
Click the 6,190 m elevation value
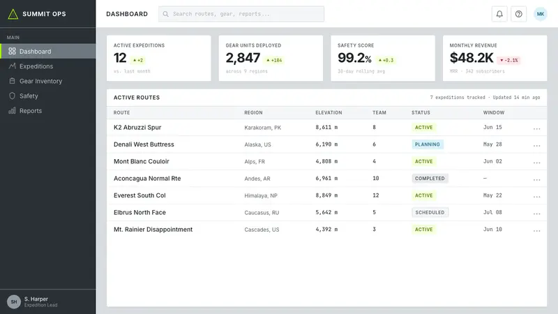pyautogui.click(x=326, y=144)
